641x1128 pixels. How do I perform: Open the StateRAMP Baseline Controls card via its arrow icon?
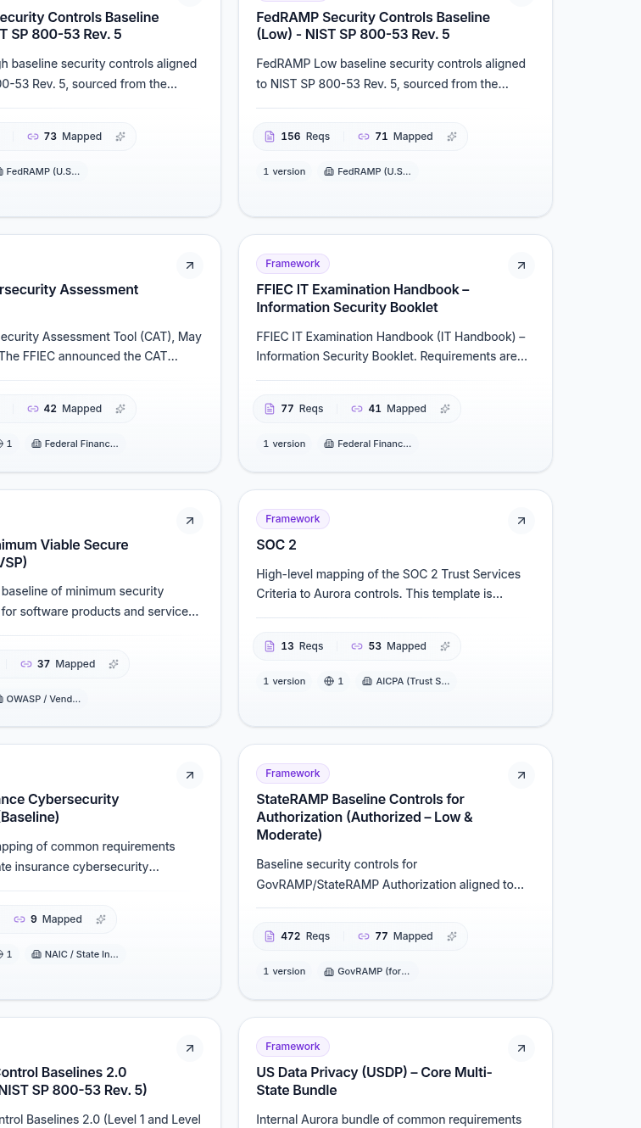[x=521, y=775]
